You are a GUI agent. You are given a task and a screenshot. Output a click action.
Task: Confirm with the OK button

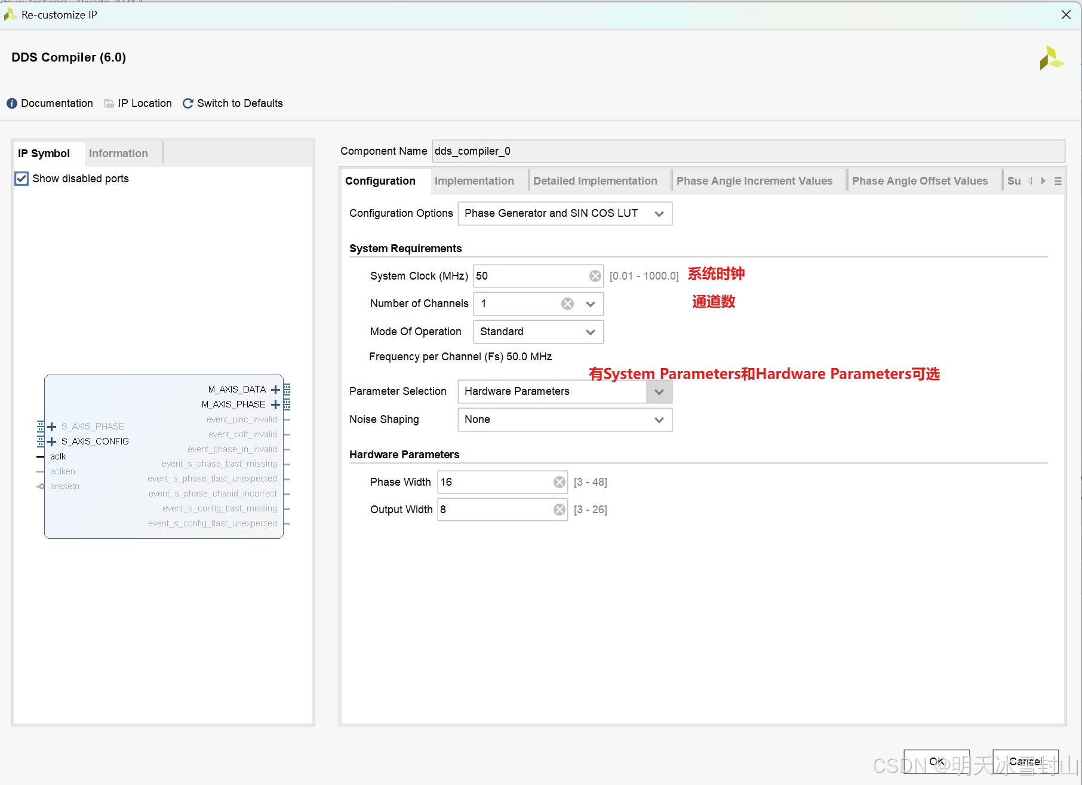[936, 762]
